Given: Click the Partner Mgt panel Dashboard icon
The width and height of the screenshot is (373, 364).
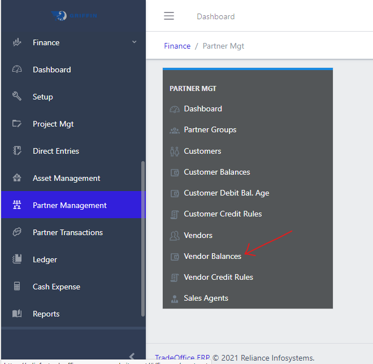Looking at the screenshot, I should click(x=175, y=109).
